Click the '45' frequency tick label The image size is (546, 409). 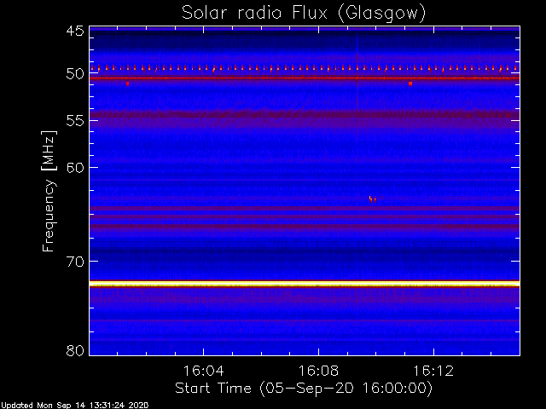tap(75, 31)
